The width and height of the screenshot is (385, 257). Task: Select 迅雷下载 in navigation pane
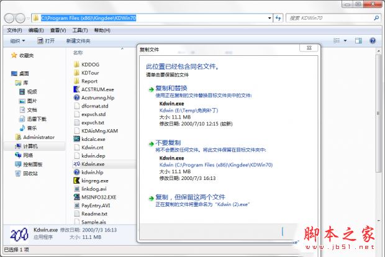point(33,119)
